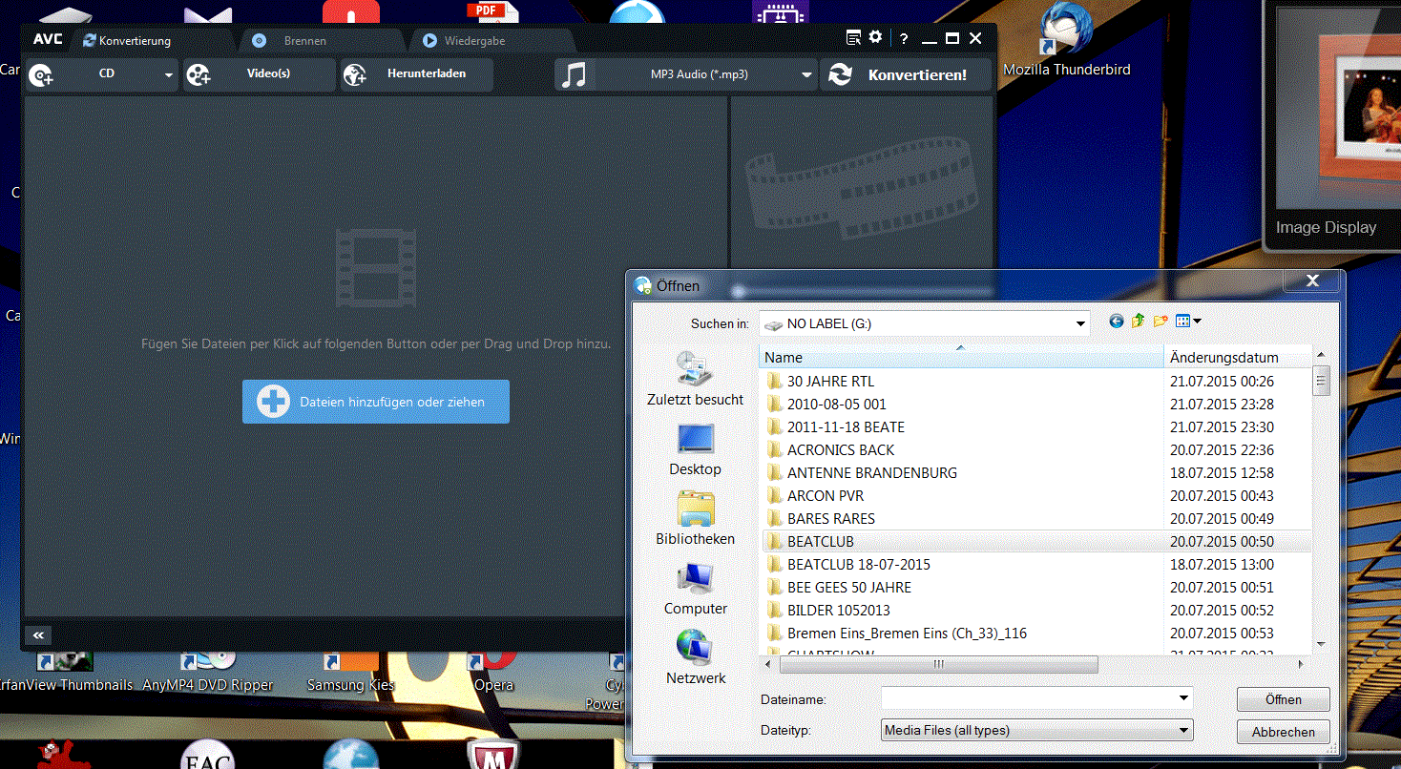Select the ANTENNE BRANDENBURG folder
1401x769 pixels.
click(x=871, y=473)
